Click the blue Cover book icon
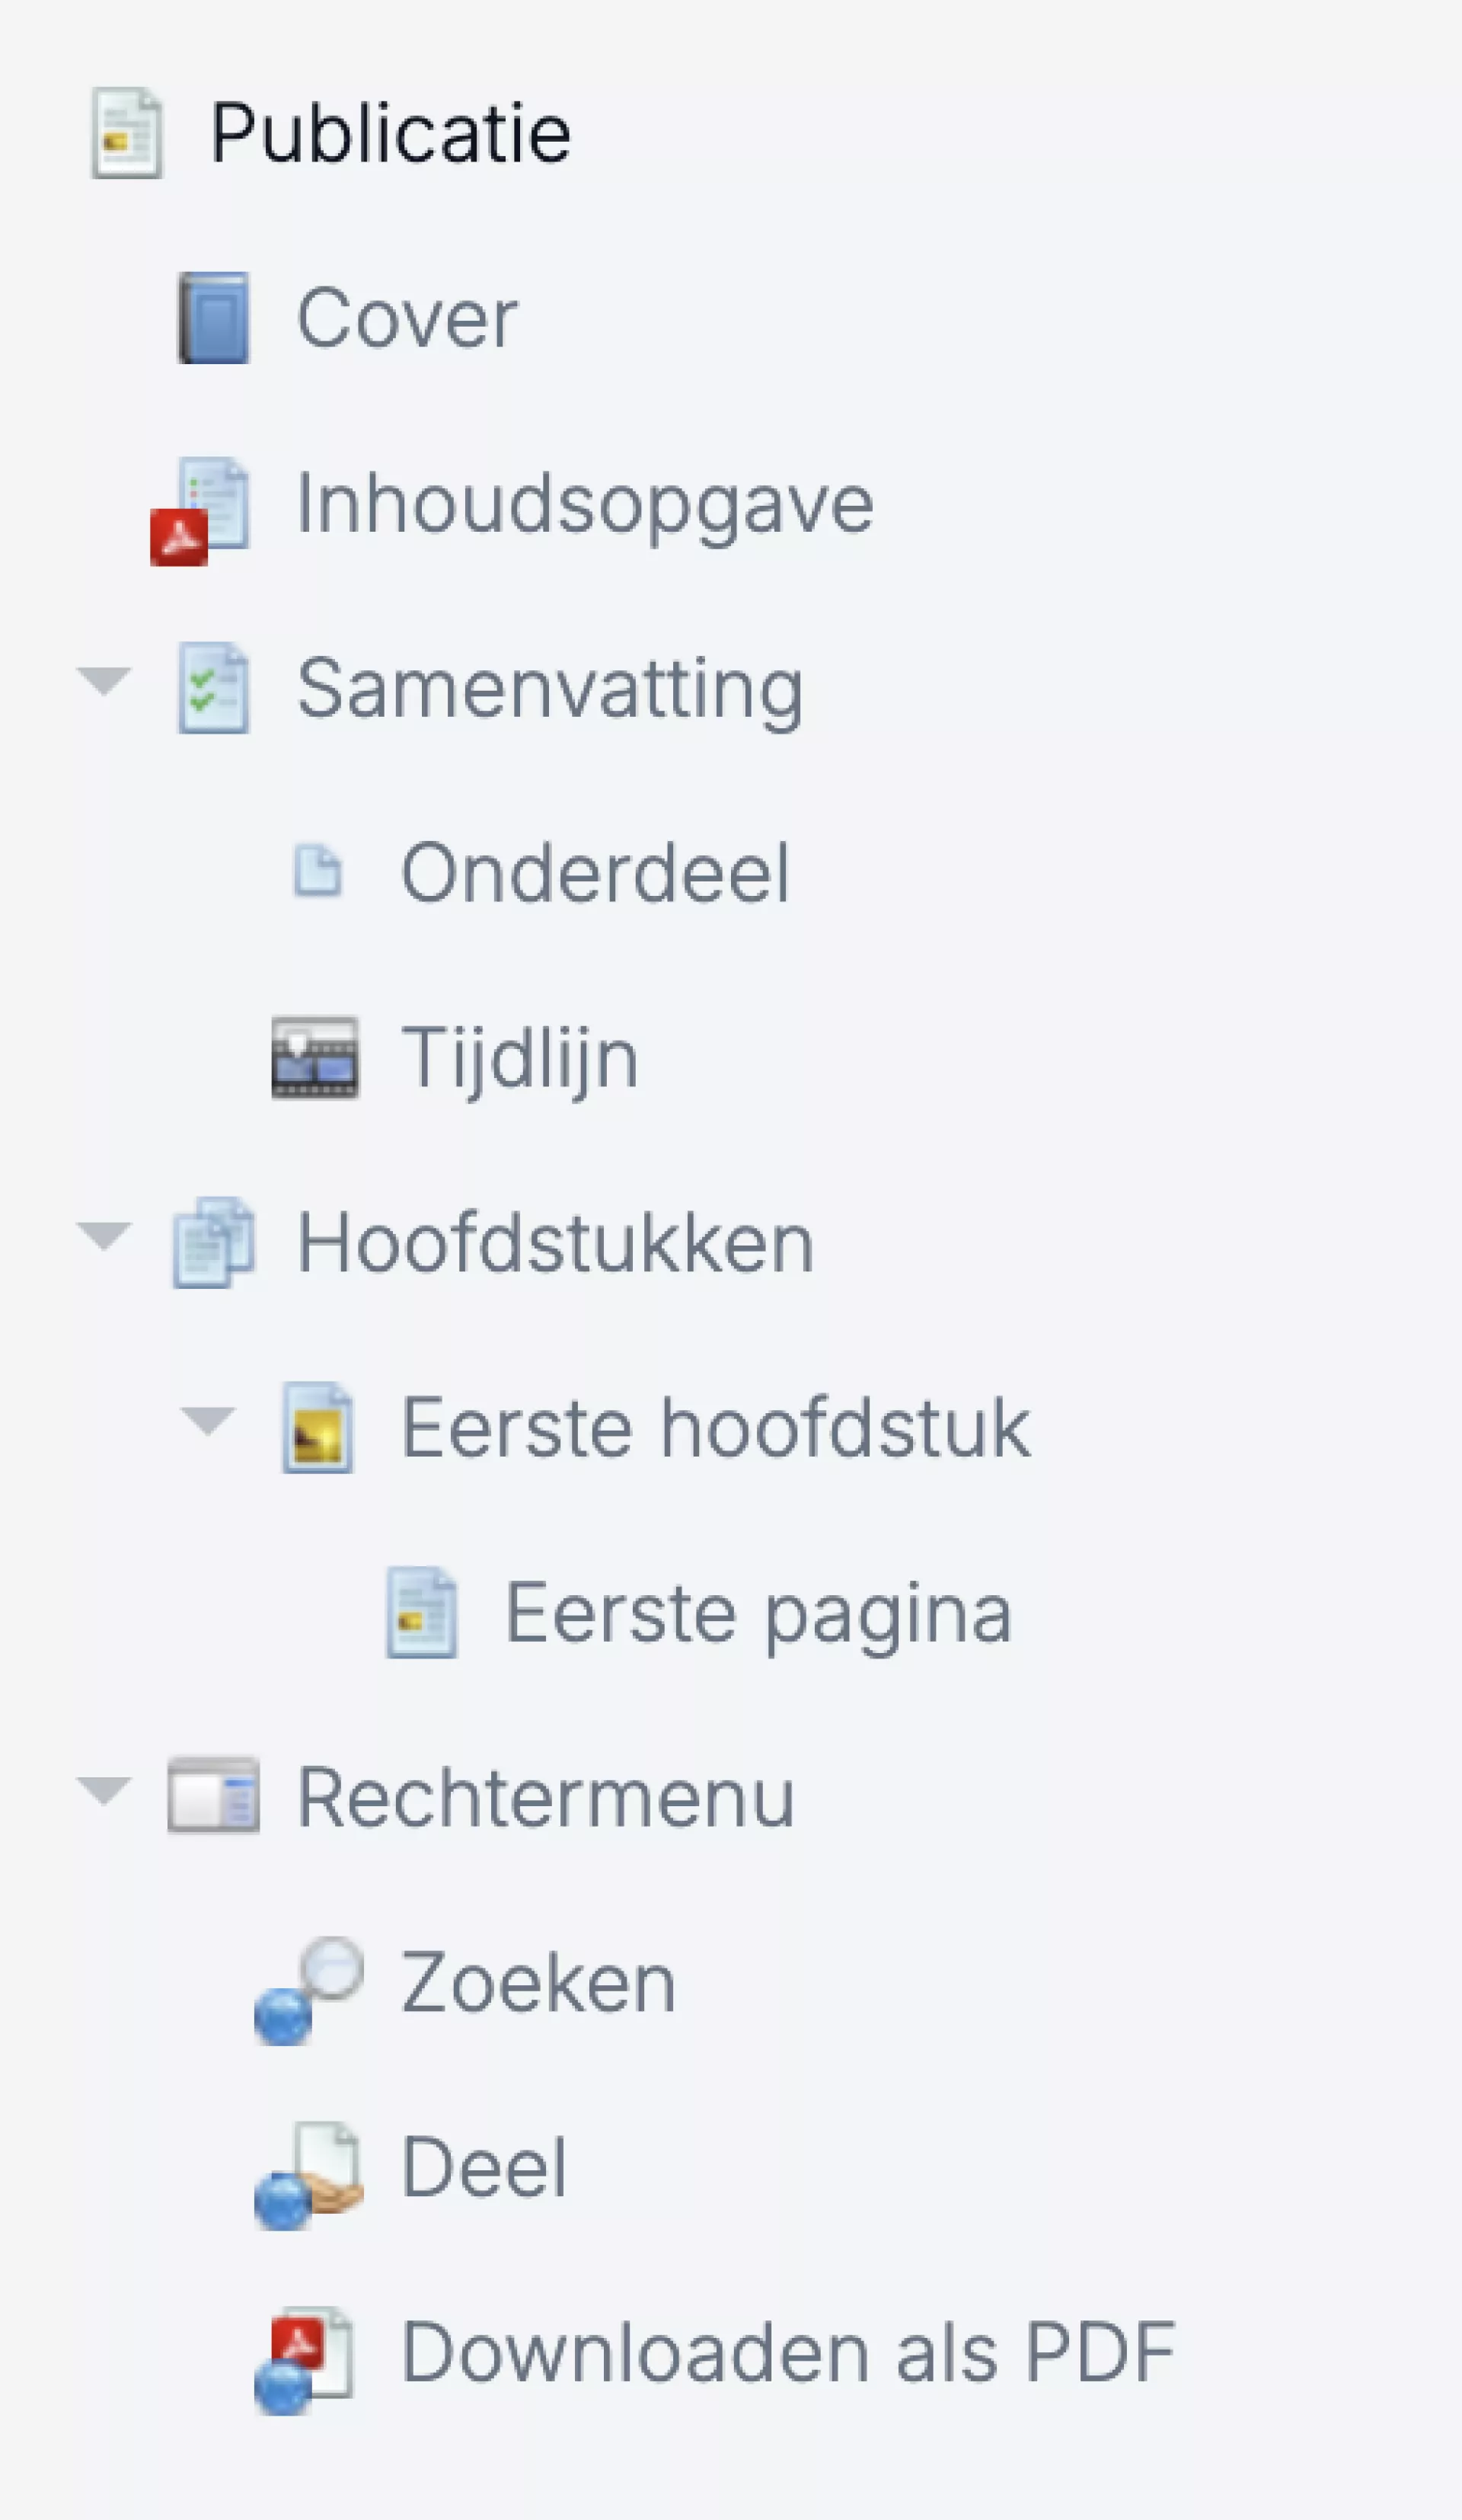Screen dimensions: 1462x2520 pos(214,318)
